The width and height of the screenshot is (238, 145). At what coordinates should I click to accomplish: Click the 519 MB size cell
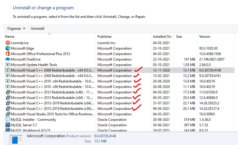189,120
